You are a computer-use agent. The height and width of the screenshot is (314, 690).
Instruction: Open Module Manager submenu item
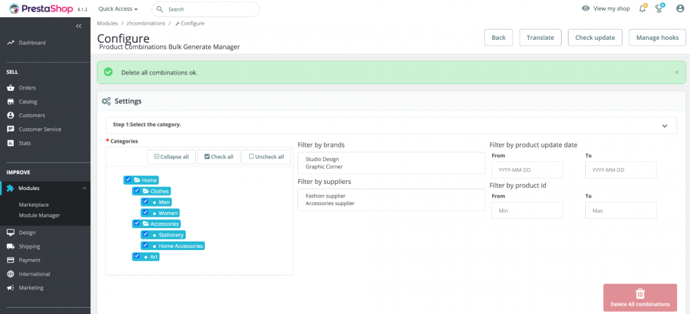39,216
